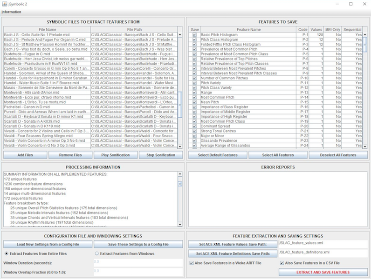
Task: Click up arrow of Processing Information scrollbar
Action: pos(180,174)
